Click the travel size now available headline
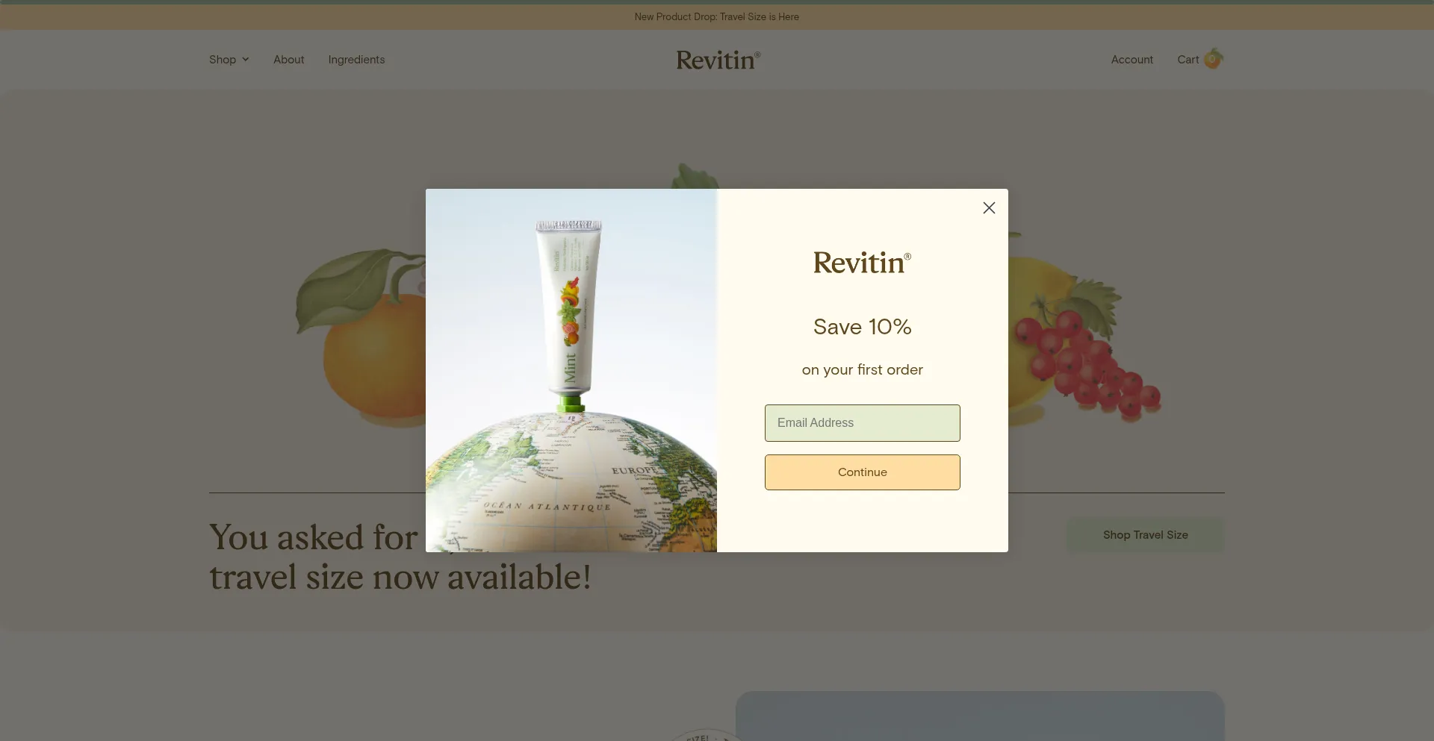The image size is (1434, 741). click(x=400, y=577)
